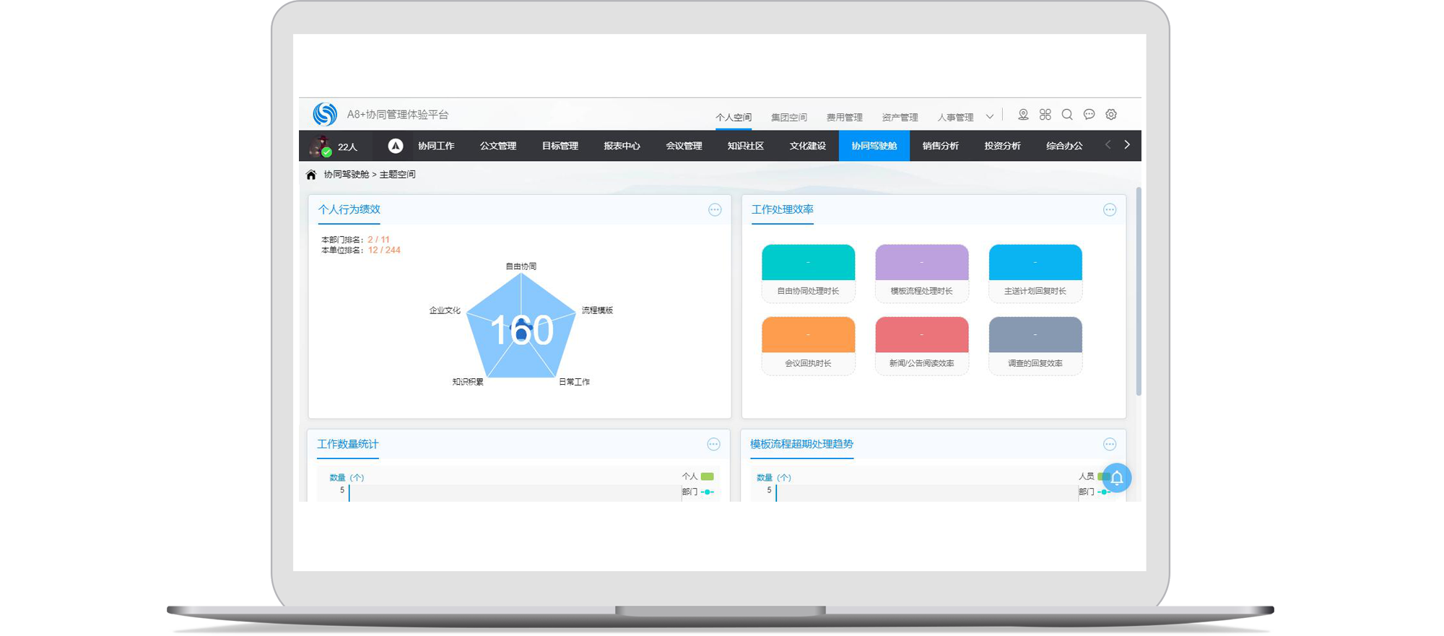Image resolution: width=1444 pixels, height=636 pixels.
Task: Open the chat message bubble icon
Action: 1089,115
